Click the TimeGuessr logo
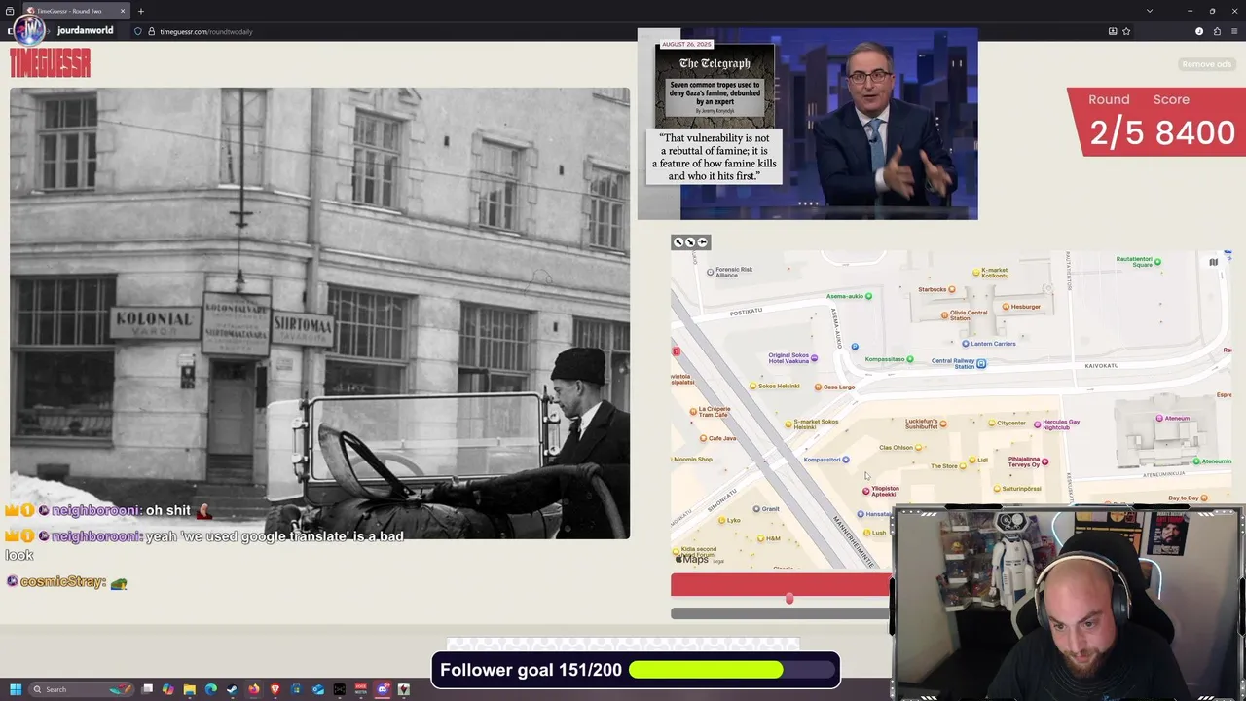Screen dimensions: 1246x701 point(50,64)
